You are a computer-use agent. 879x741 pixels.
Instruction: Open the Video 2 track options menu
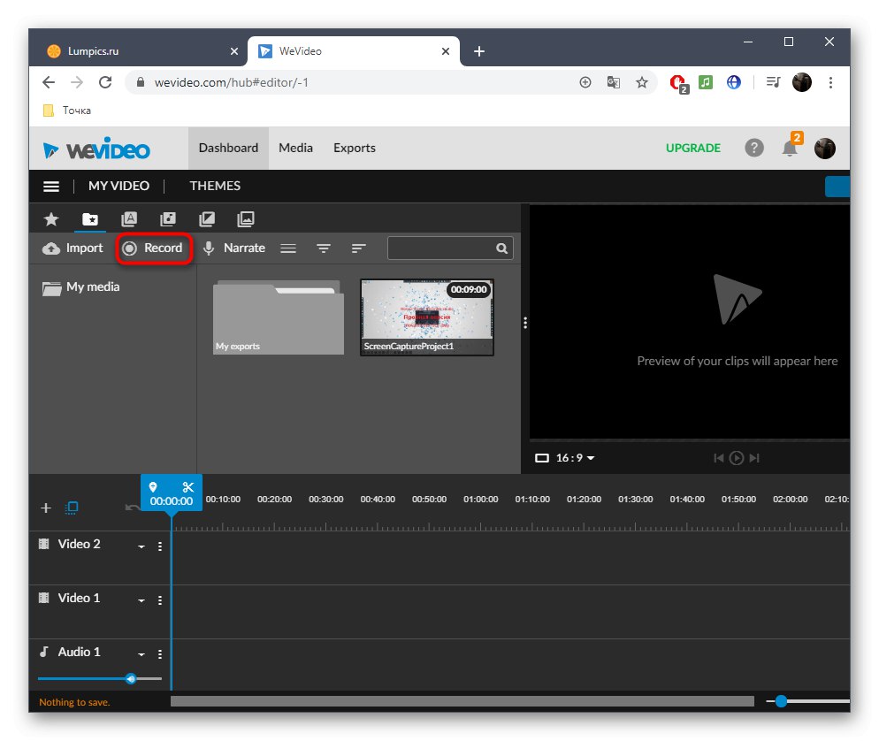tap(160, 546)
